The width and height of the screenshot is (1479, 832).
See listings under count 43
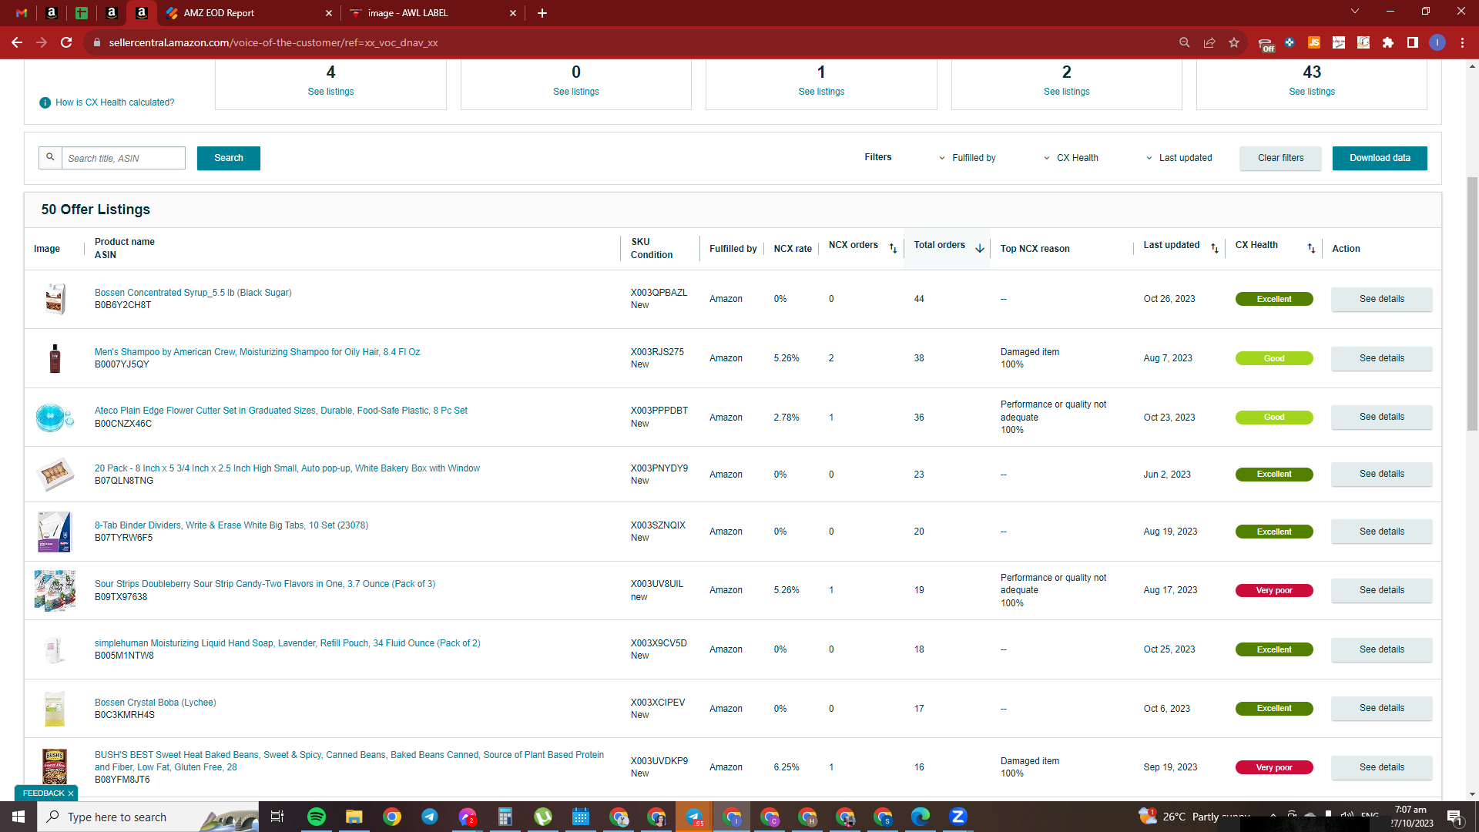[x=1312, y=92]
